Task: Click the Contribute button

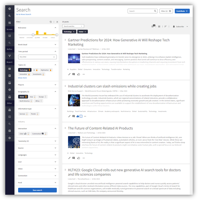Action: coord(182,11)
